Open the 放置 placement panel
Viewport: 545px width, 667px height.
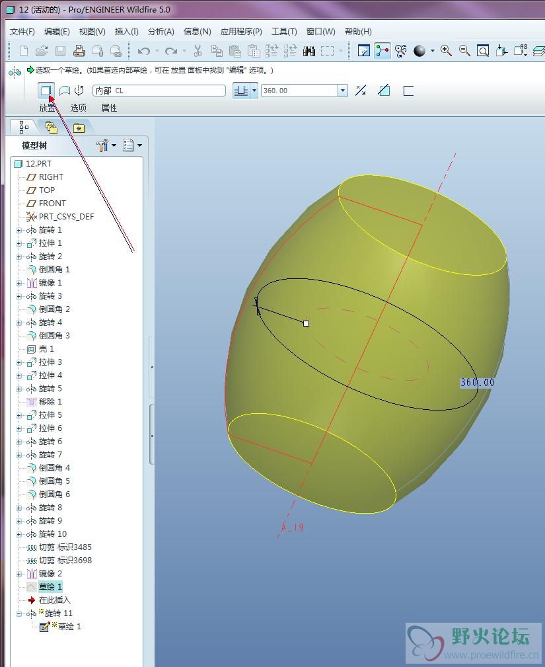point(47,108)
